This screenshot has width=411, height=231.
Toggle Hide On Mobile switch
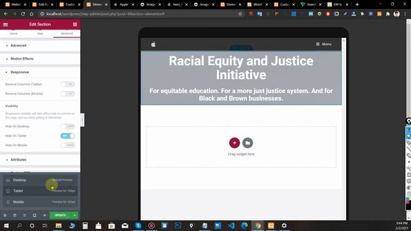(67, 146)
